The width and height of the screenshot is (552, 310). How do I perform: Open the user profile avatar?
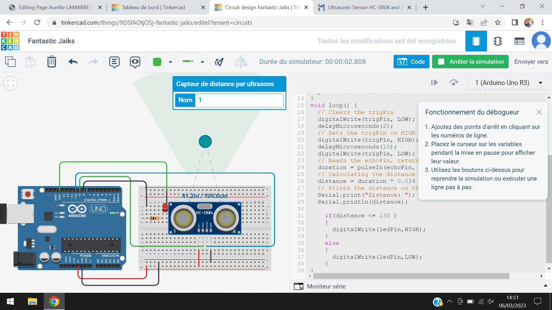pyautogui.click(x=541, y=41)
